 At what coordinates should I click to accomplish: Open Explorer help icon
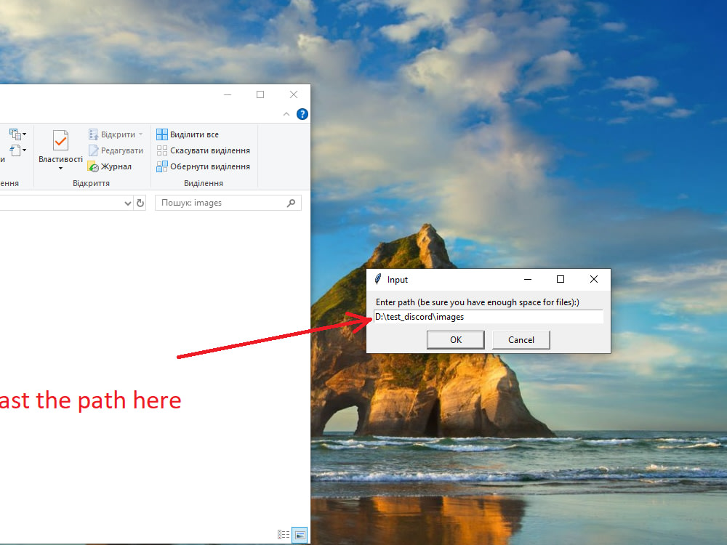(302, 114)
